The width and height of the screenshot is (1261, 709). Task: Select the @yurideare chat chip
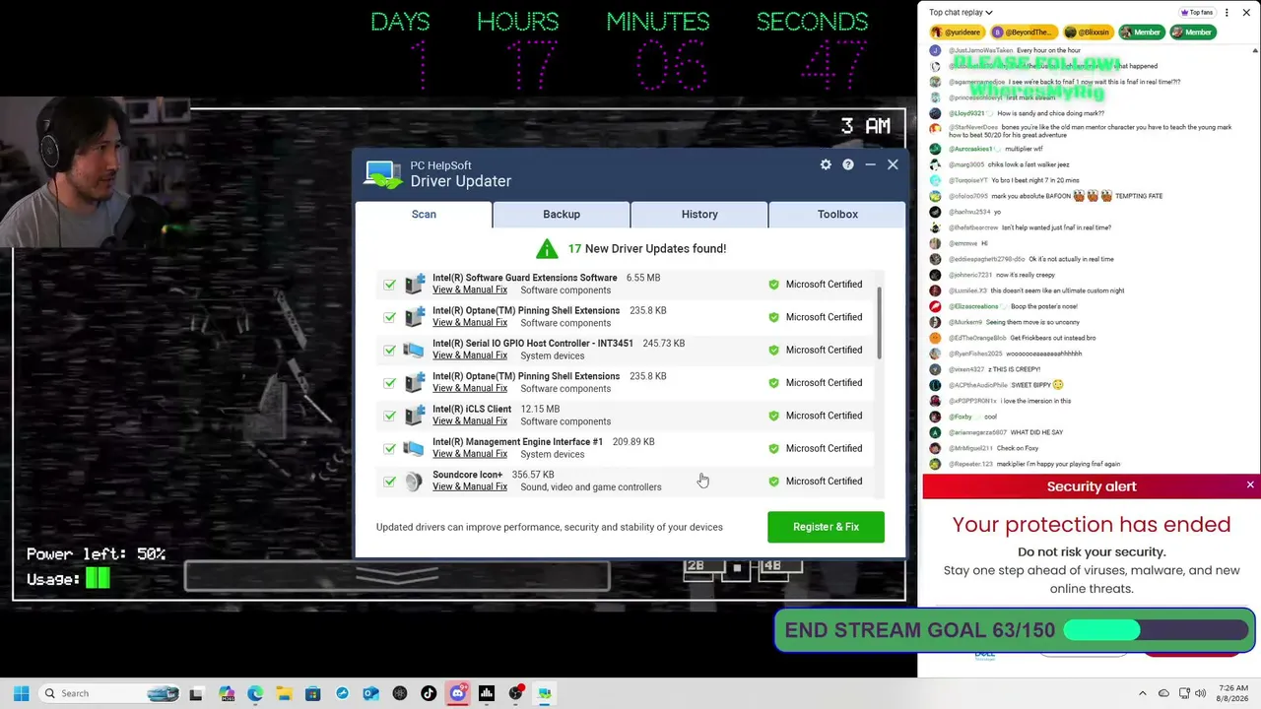point(958,32)
